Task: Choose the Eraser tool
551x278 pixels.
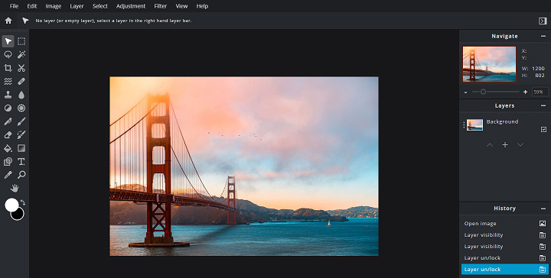Action: pyautogui.click(x=8, y=134)
